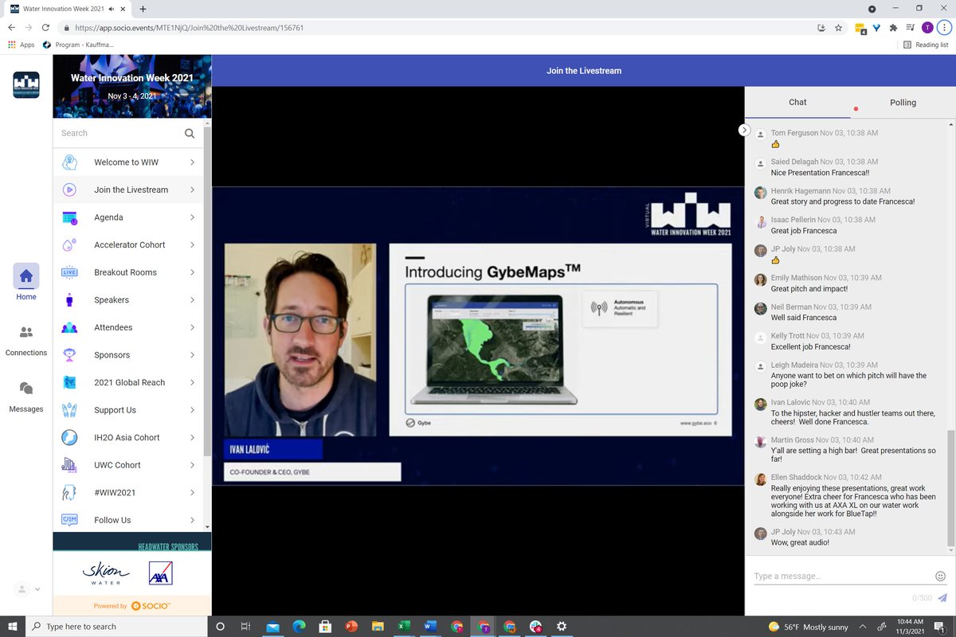The image size is (956, 637).
Task: Click the Agenda calendar icon
Action: point(69,217)
